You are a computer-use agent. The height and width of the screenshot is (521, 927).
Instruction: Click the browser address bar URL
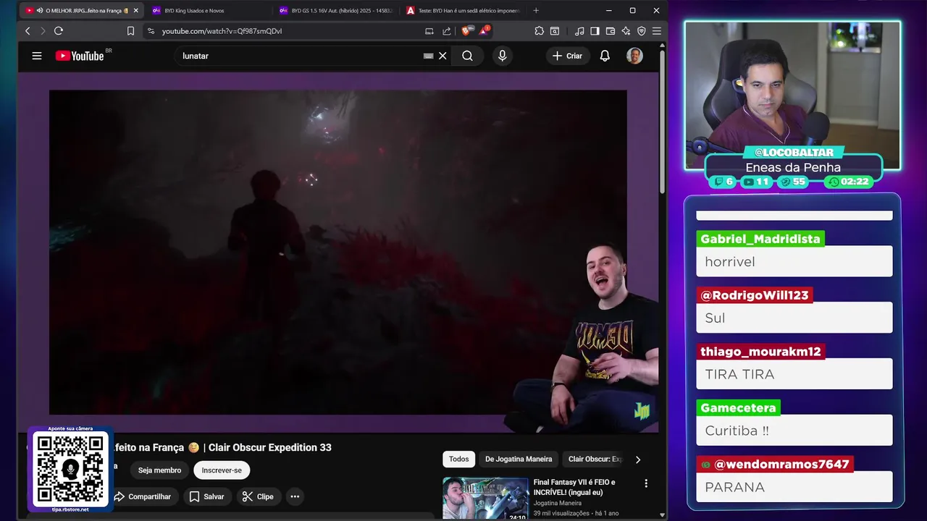point(222,31)
